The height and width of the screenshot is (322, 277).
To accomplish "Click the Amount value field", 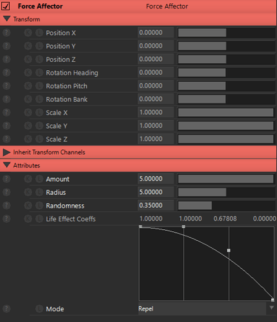I will 156,179.
